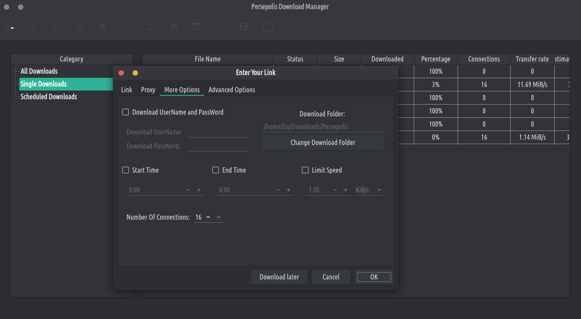The height and width of the screenshot is (319, 581).
Task: Click the remove download X toolbar icon
Action: click(x=127, y=27)
